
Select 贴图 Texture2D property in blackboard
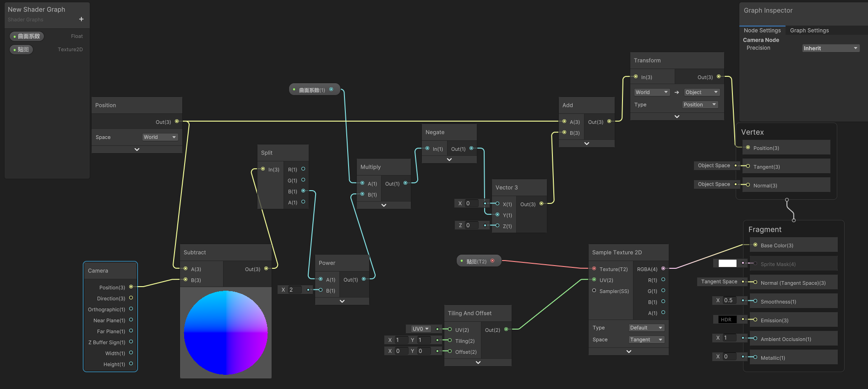coord(21,49)
